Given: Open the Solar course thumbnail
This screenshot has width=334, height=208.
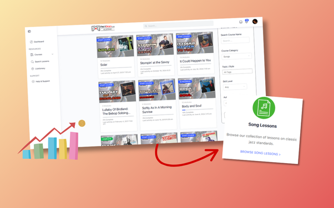Looking at the screenshot, I should pyautogui.click(x=115, y=46).
